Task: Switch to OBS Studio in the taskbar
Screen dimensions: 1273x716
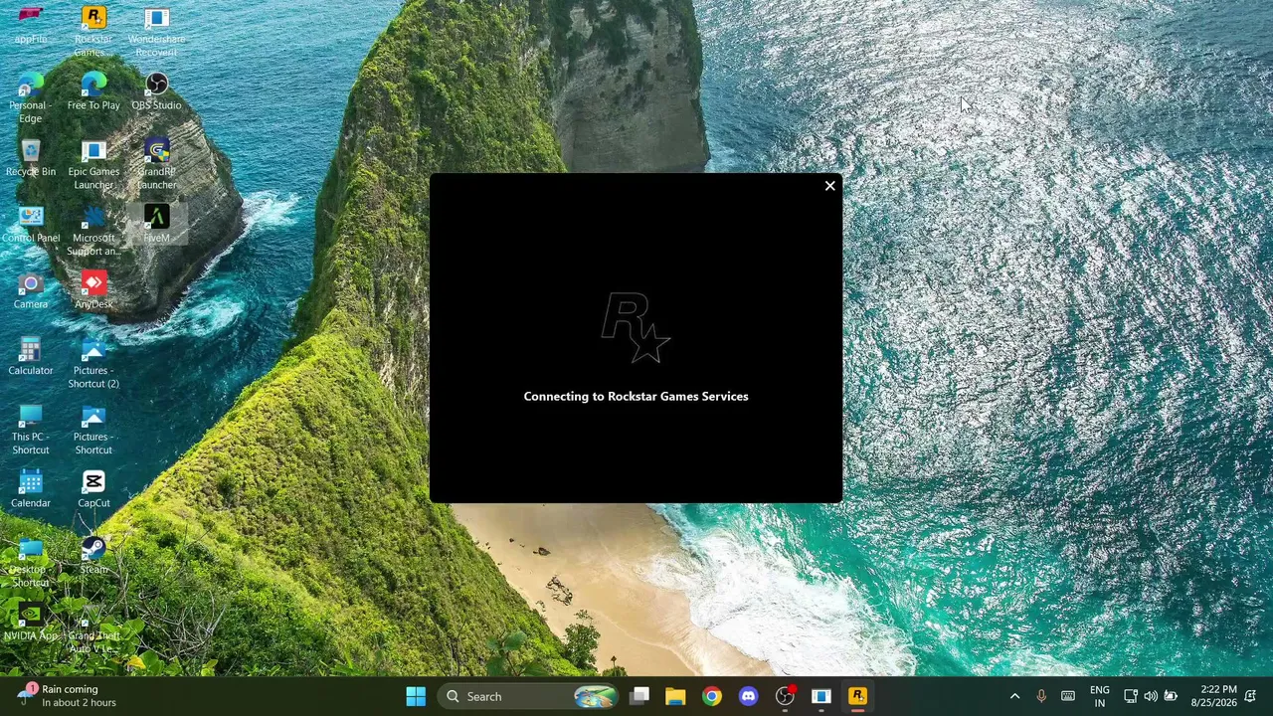Action: 785,696
